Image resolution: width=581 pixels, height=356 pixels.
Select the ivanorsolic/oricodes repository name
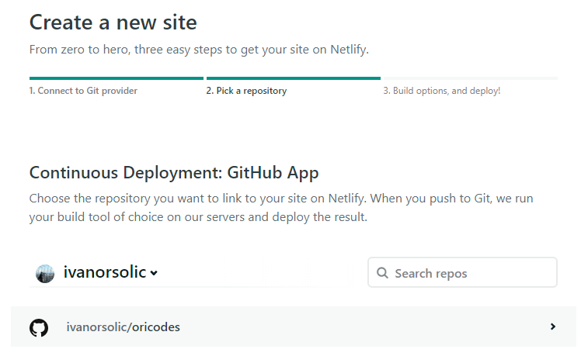pos(124,327)
